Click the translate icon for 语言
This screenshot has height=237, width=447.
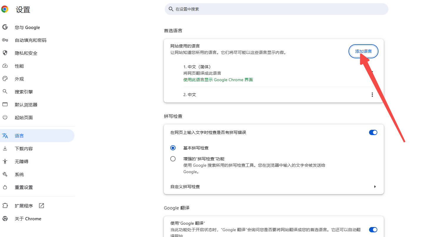5,136
